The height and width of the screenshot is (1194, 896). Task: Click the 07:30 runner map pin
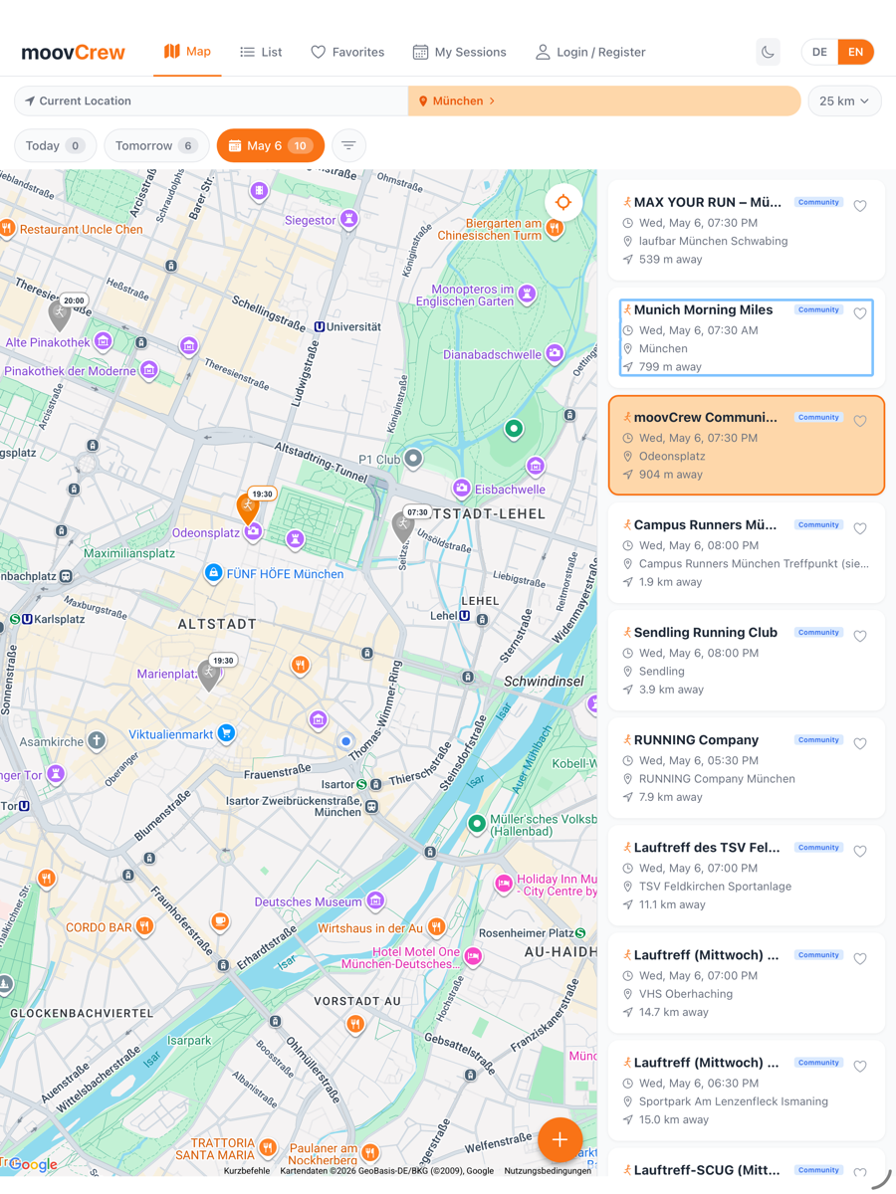403,526
